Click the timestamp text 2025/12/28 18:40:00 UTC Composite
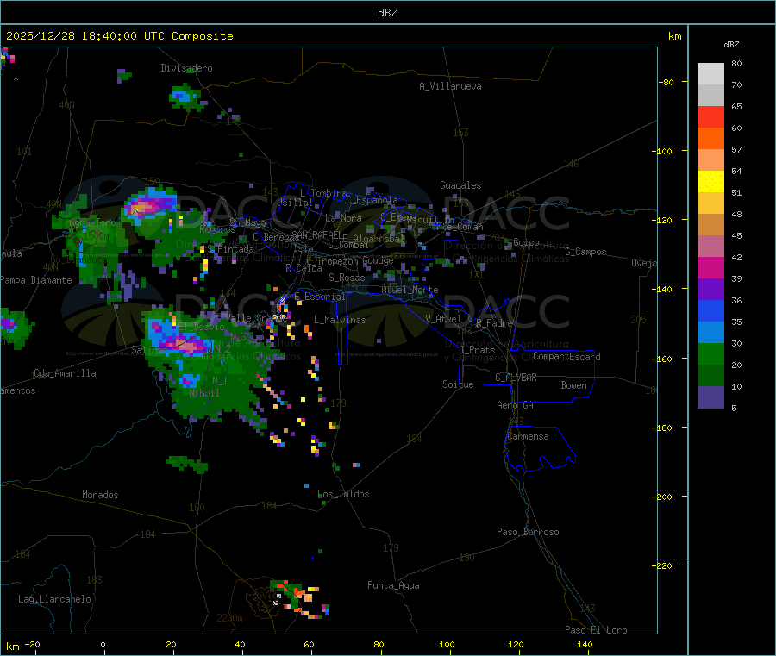The height and width of the screenshot is (656, 776). tap(119, 36)
